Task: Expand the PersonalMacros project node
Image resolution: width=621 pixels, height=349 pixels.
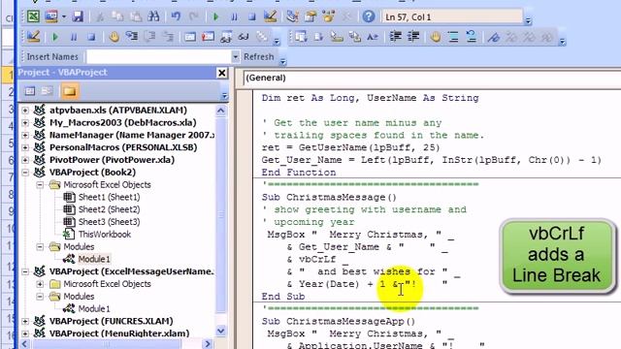Action: pyautogui.click(x=25, y=147)
